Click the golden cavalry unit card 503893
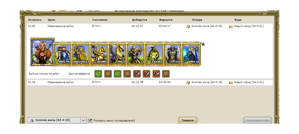Screen dimensions: 299x134 (x=99, y=54)
